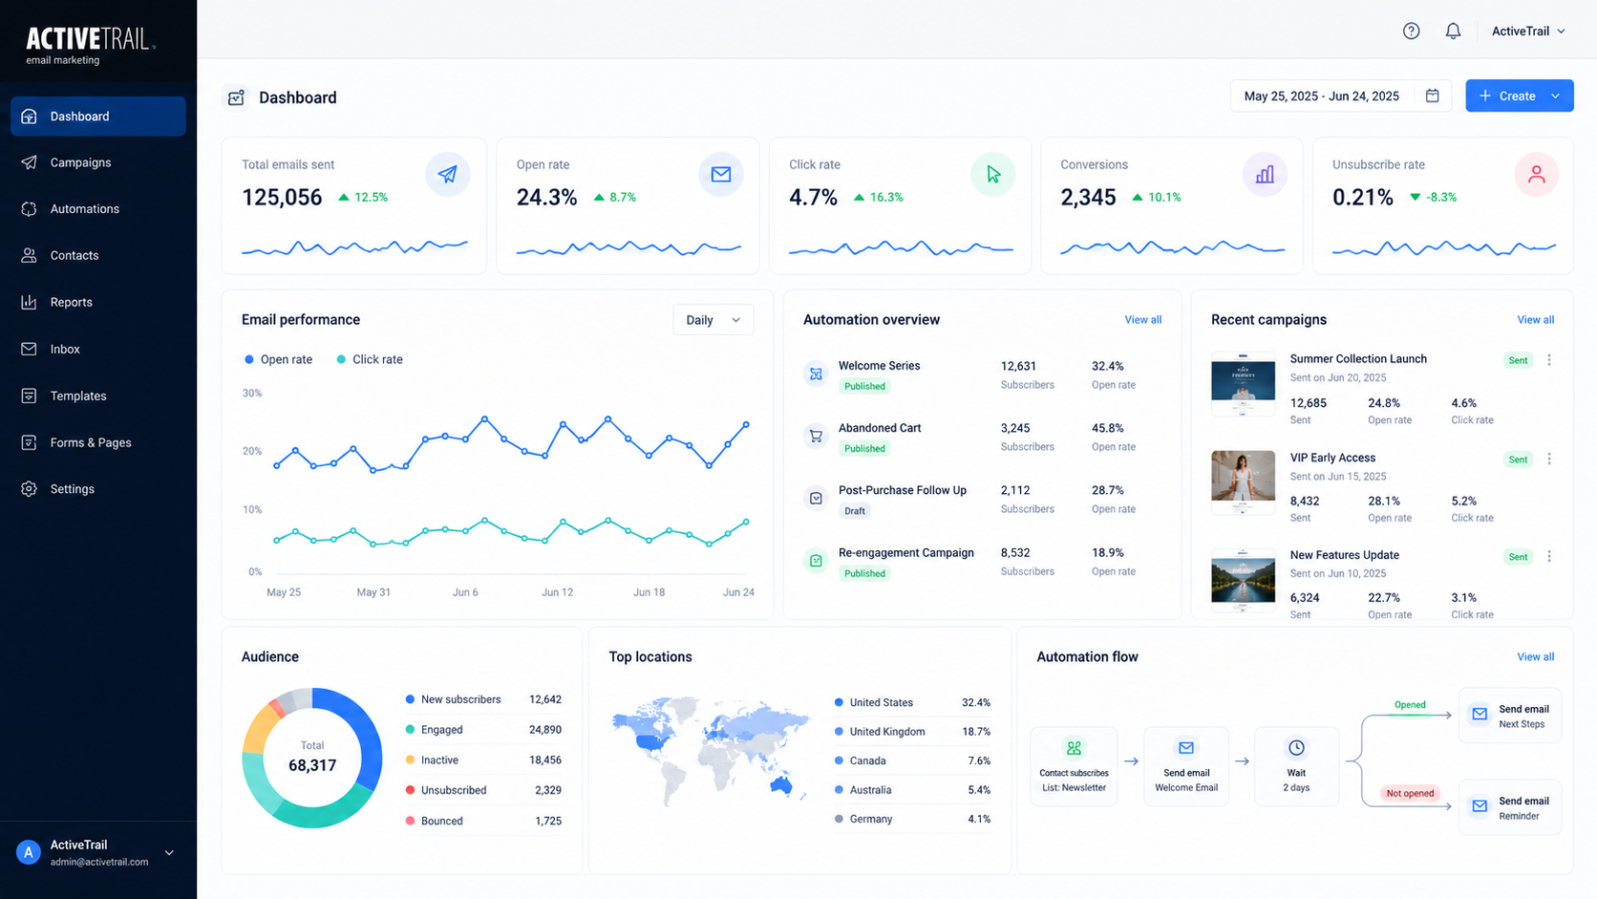The height and width of the screenshot is (899, 1597).
Task: Click View all in Recent campaigns
Action: 1536,320
